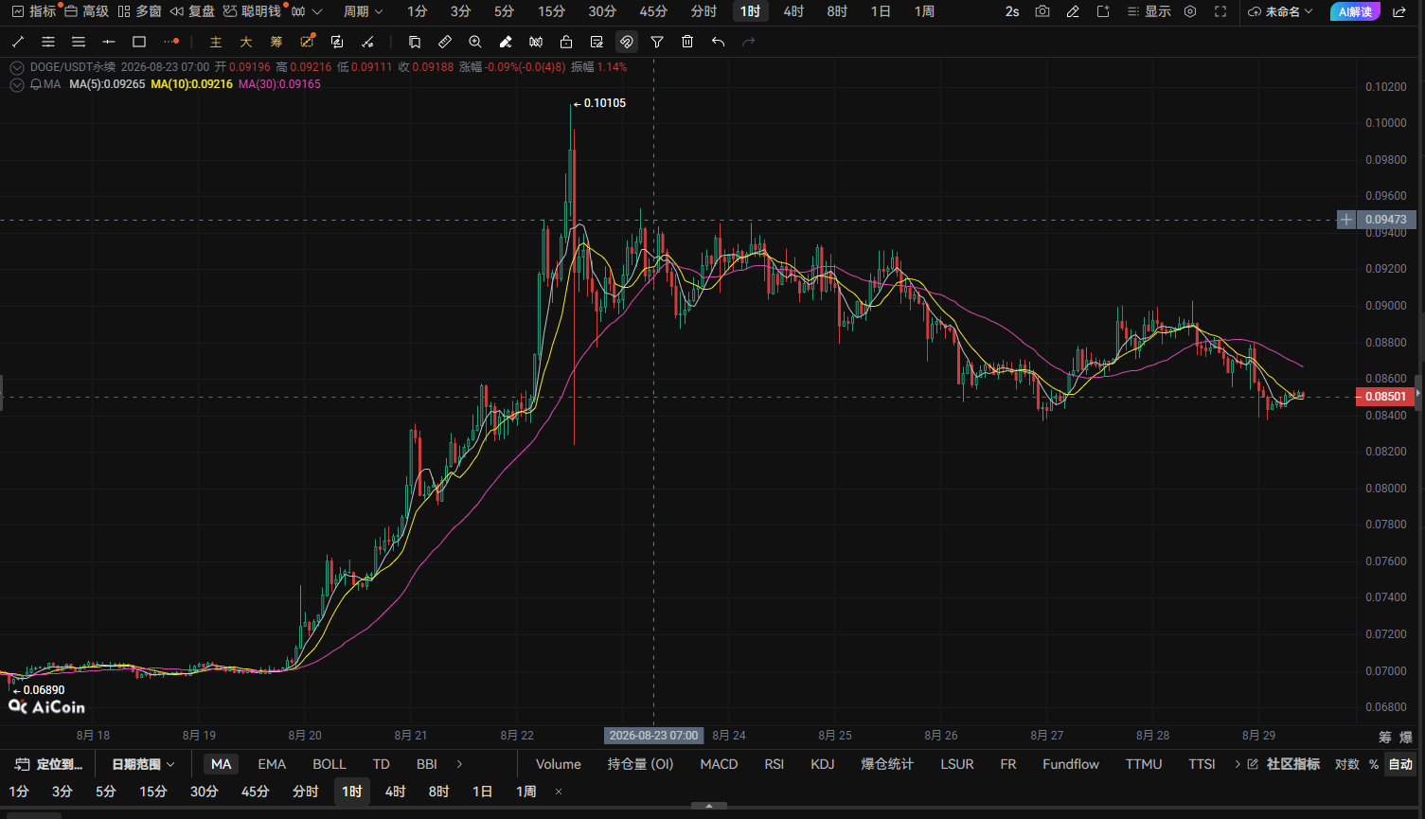Viewport: 1425px width, 819px height.
Task: Open more drawing tools with orange dot
Action: pyautogui.click(x=170, y=42)
